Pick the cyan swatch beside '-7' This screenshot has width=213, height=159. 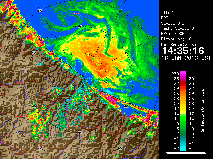click(x=183, y=148)
